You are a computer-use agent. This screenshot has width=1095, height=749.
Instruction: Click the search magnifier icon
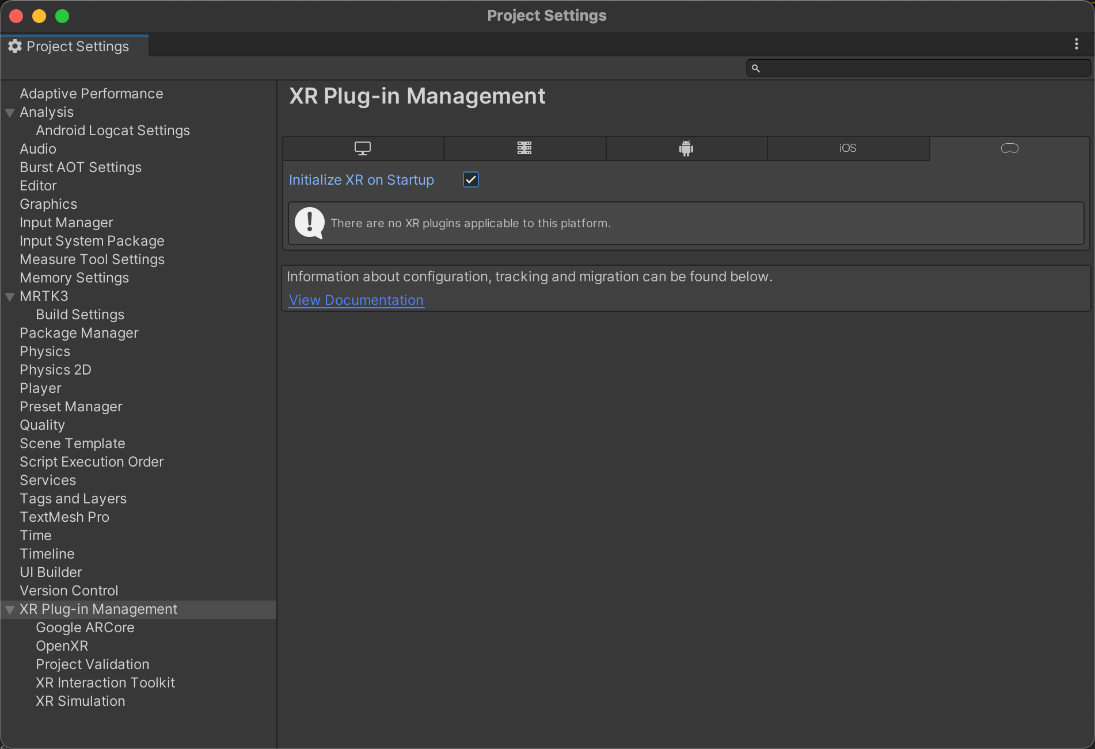756,68
